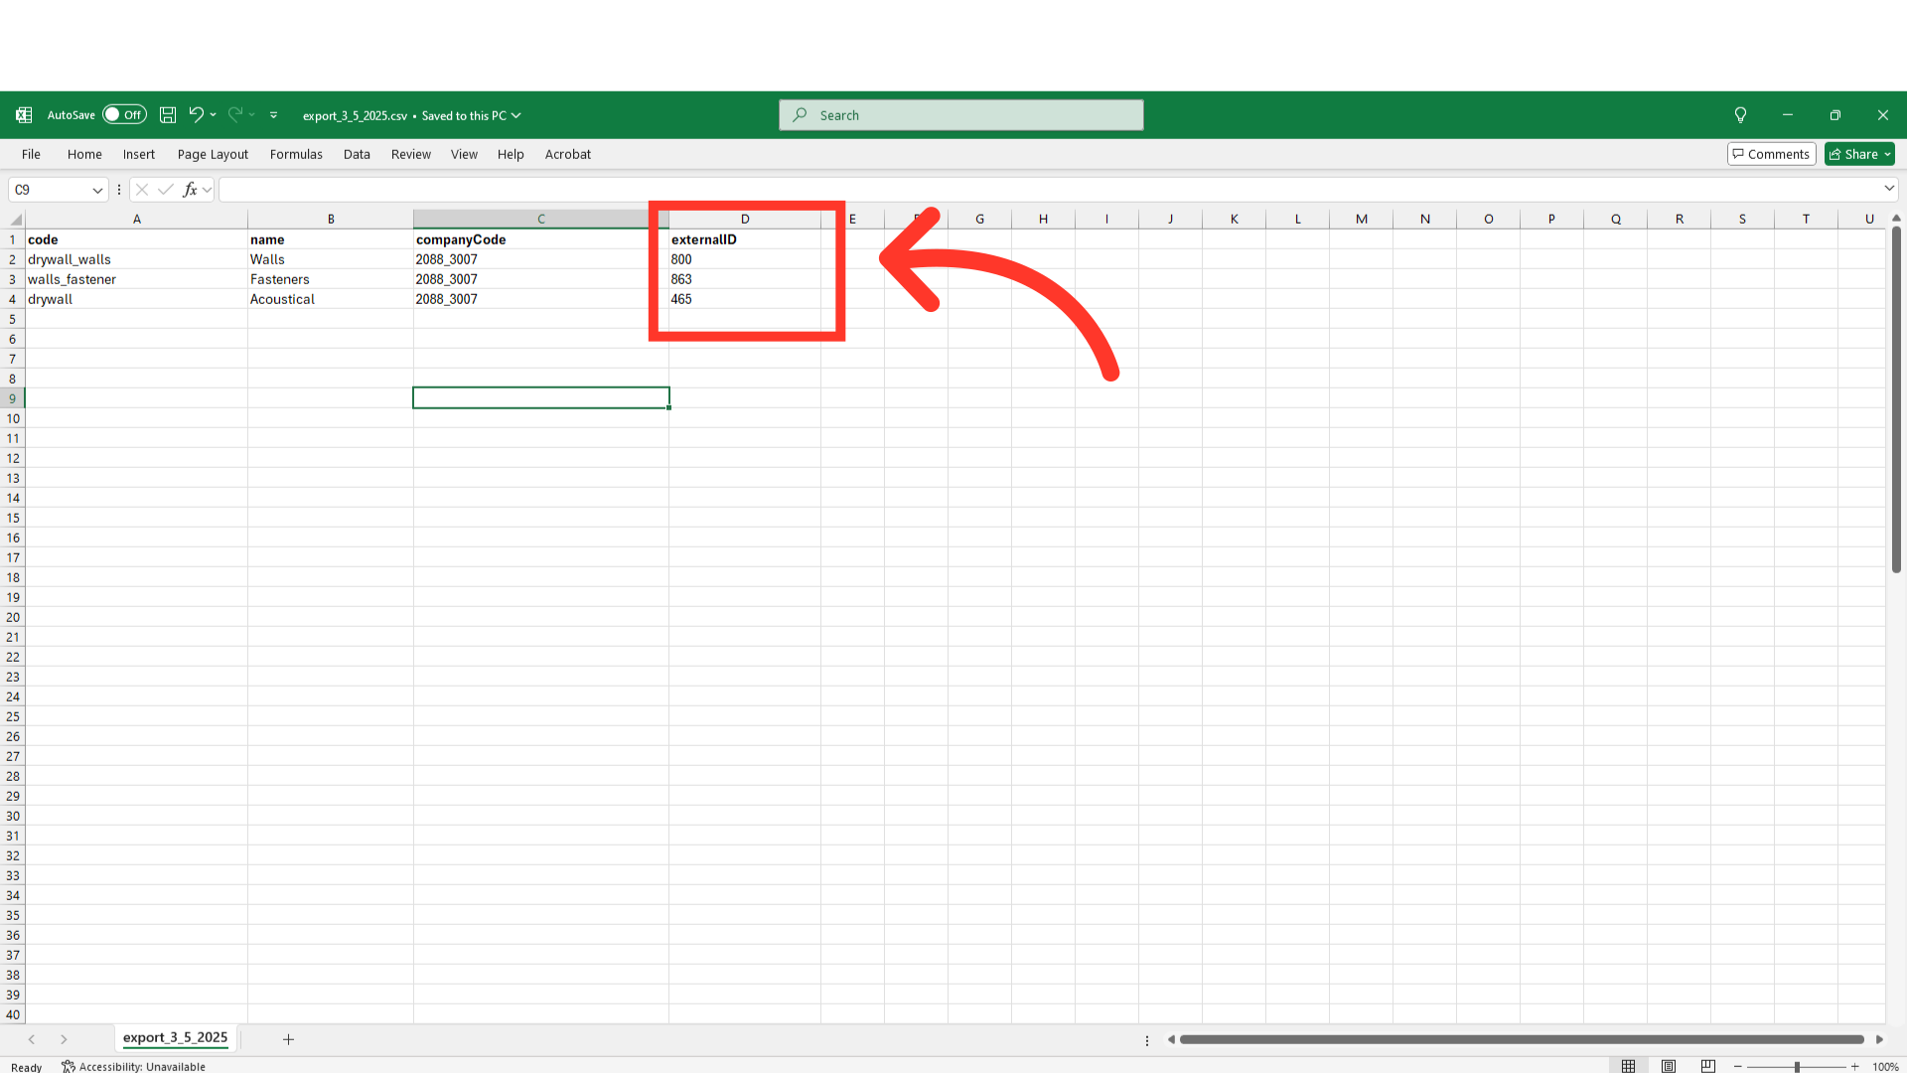
Task: Click the Comments button
Action: [x=1771, y=154]
